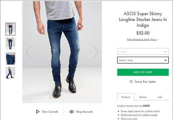Select the third close-up denim thumbnail
Image resolution: width=173 pixels, height=120 pixels.
[x=10, y=58]
